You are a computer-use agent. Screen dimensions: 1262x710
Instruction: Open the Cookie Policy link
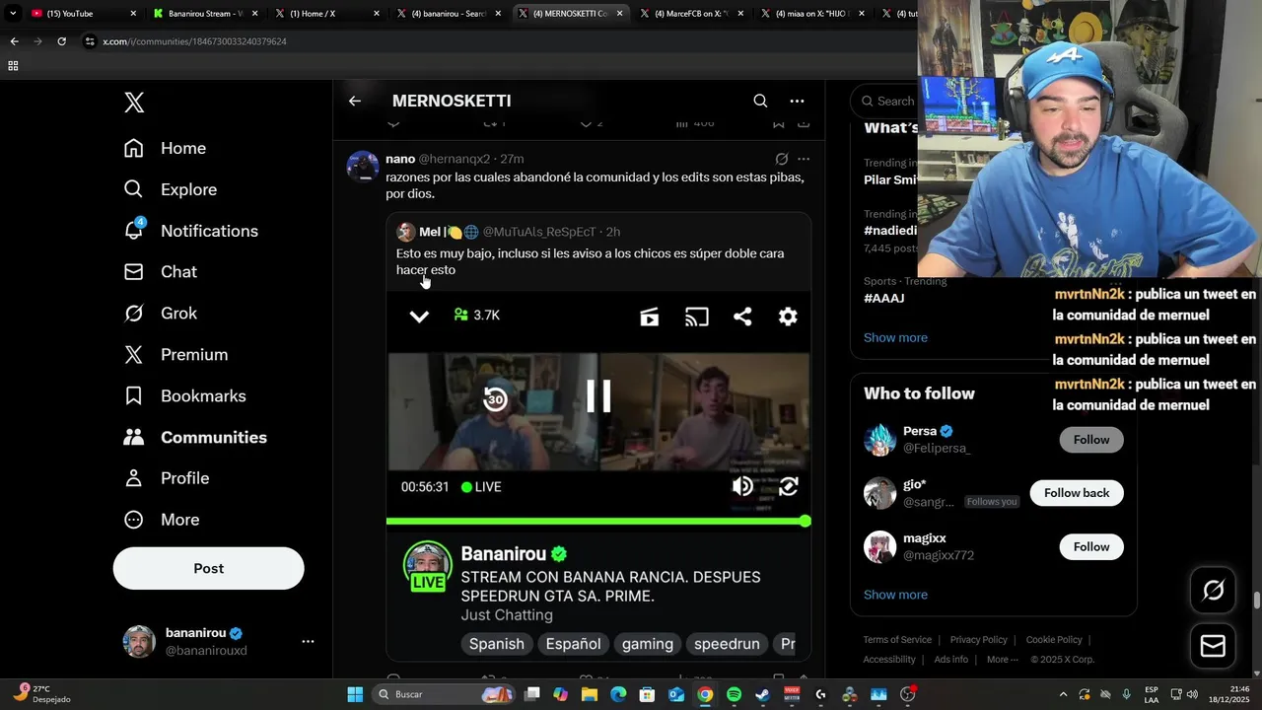(1054, 640)
